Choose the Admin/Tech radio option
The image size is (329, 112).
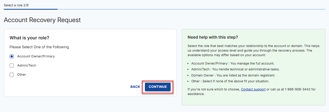[x=12, y=66]
